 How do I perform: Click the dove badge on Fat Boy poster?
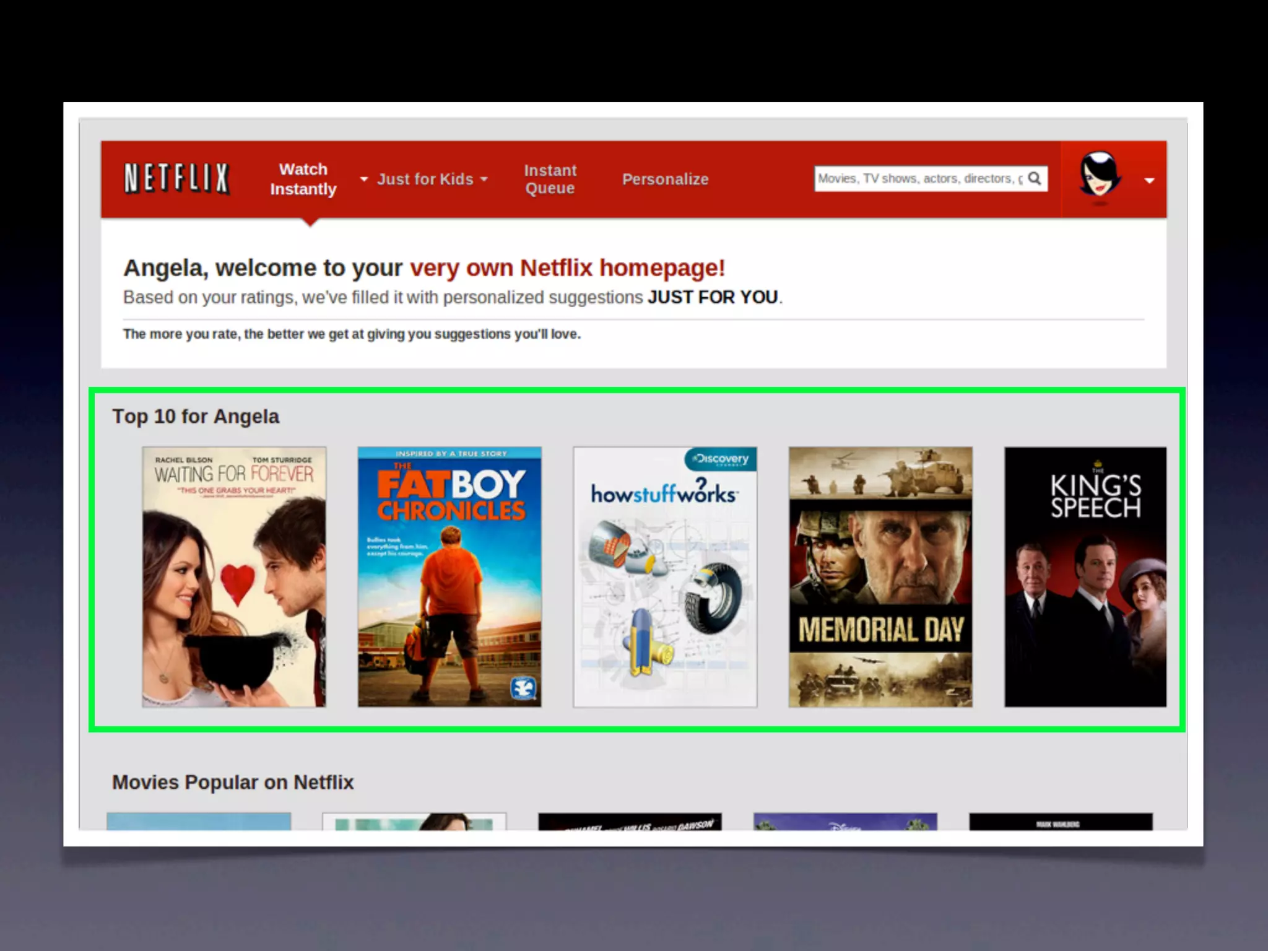tap(523, 688)
